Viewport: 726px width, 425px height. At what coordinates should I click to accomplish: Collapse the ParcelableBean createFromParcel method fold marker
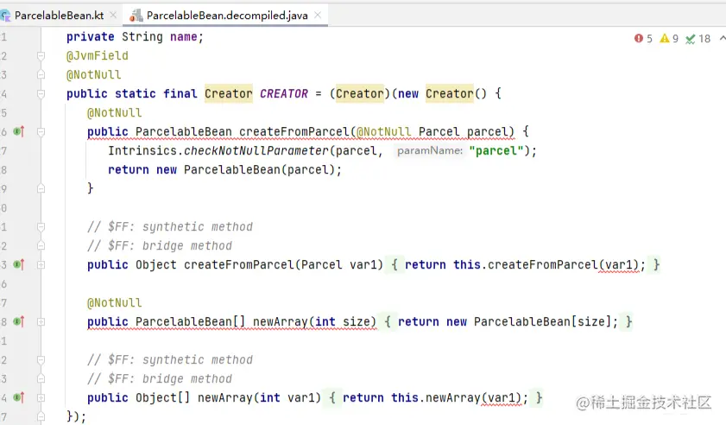pyautogui.click(x=41, y=132)
